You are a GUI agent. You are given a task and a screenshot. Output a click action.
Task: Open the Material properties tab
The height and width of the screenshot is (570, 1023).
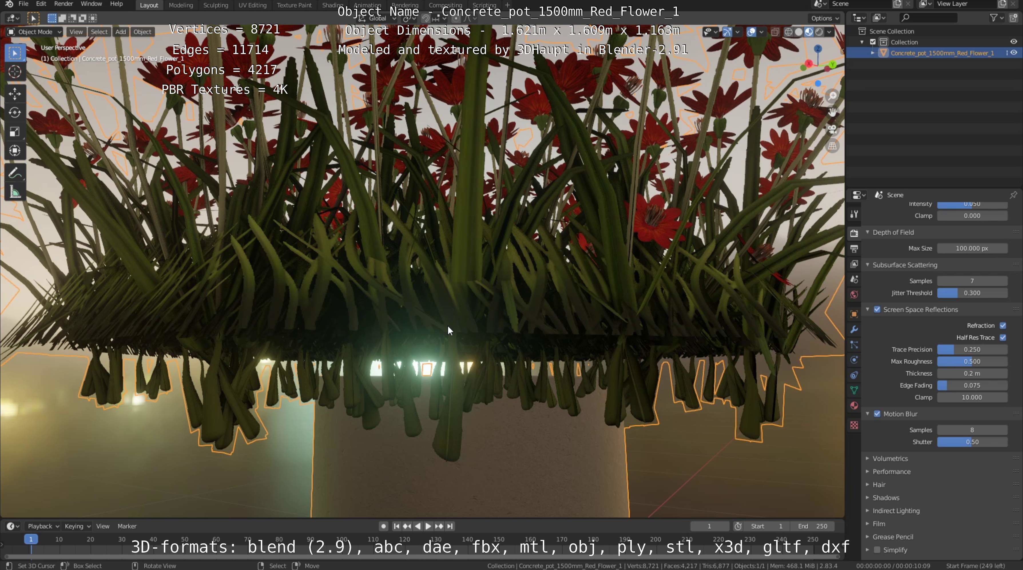(854, 406)
